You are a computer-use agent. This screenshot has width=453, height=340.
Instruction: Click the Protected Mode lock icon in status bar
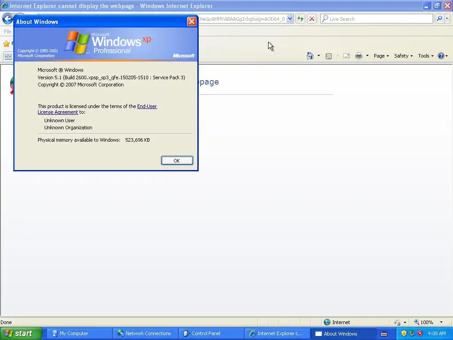point(398,322)
